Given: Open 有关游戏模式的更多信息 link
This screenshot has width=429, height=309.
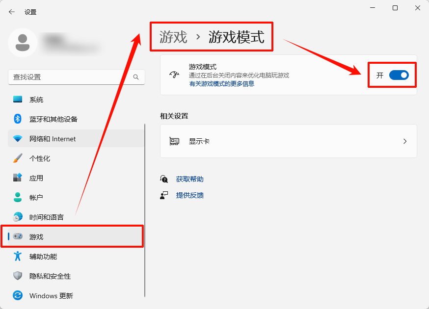Looking at the screenshot, I should [x=221, y=84].
